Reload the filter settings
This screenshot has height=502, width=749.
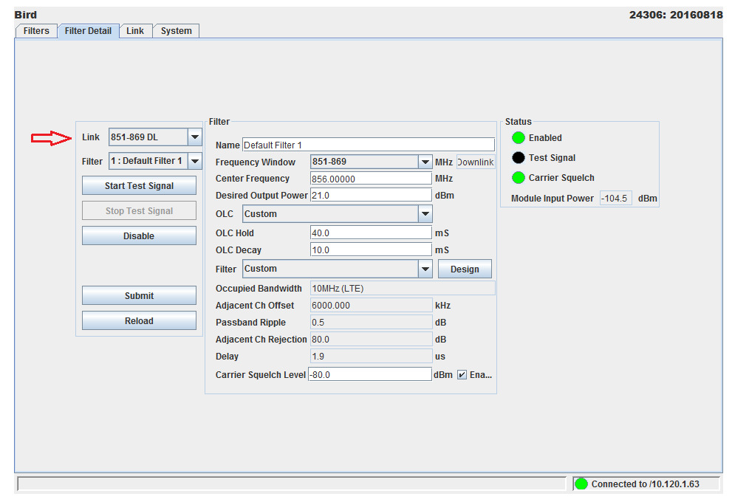pyautogui.click(x=139, y=320)
